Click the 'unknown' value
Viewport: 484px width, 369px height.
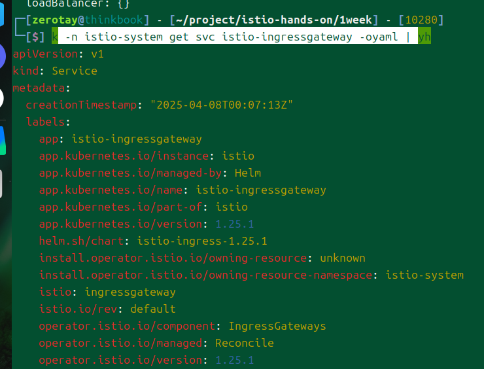point(343,258)
